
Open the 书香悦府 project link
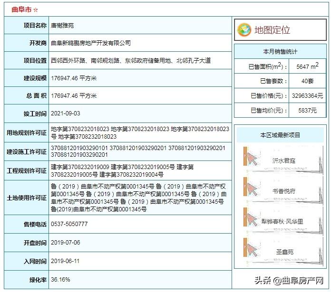[284, 191]
